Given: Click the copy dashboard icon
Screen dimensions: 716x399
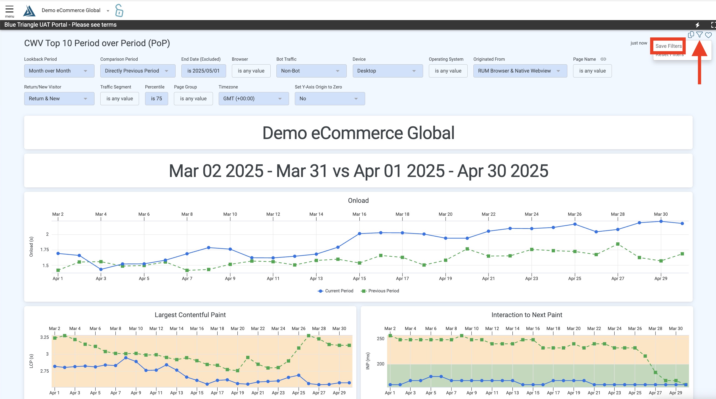Looking at the screenshot, I should 691,35.
